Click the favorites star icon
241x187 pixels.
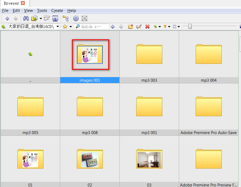coord(65,27)
